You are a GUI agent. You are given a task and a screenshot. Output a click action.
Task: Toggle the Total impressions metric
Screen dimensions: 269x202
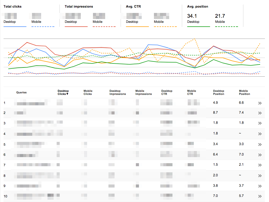tap(79, 7)
